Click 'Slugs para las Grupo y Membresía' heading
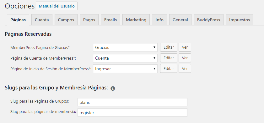The height and width of the screenshot is (123, 264). coord(56,88)
